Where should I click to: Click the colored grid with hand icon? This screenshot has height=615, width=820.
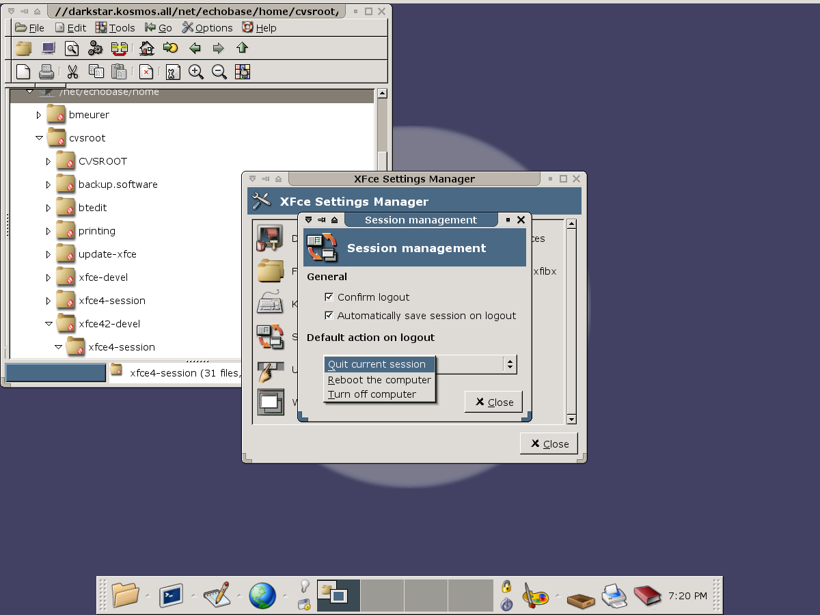point(243,72)
